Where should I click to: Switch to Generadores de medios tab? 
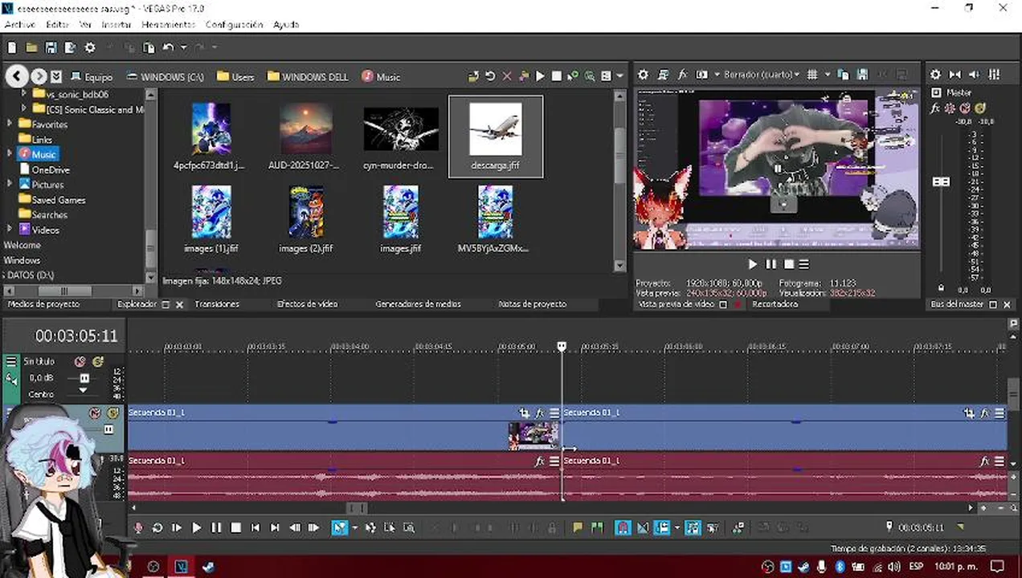pos(418,304)
